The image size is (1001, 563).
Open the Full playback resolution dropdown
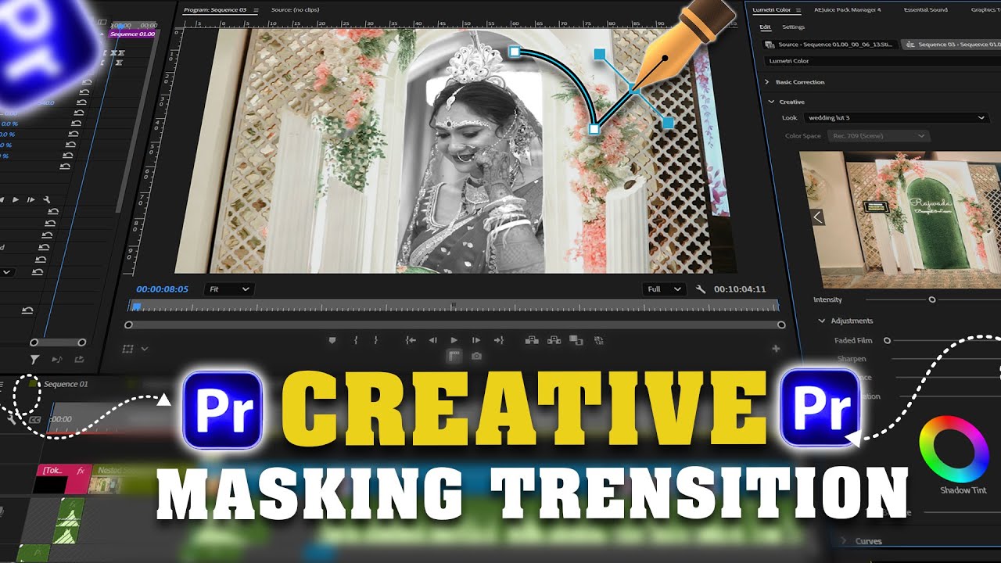click(663, 289)
